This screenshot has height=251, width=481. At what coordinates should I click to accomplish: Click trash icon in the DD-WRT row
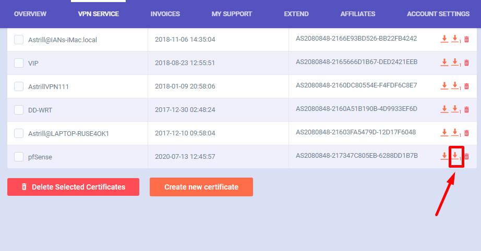click(x=466, y=109)
